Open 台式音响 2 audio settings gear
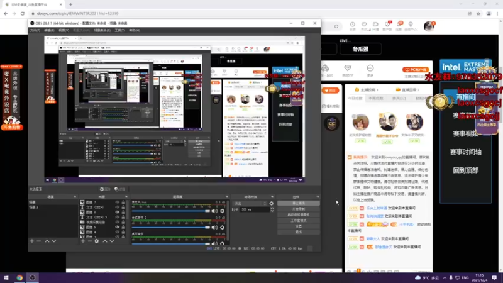503x283 pixels. click(222, 228)
